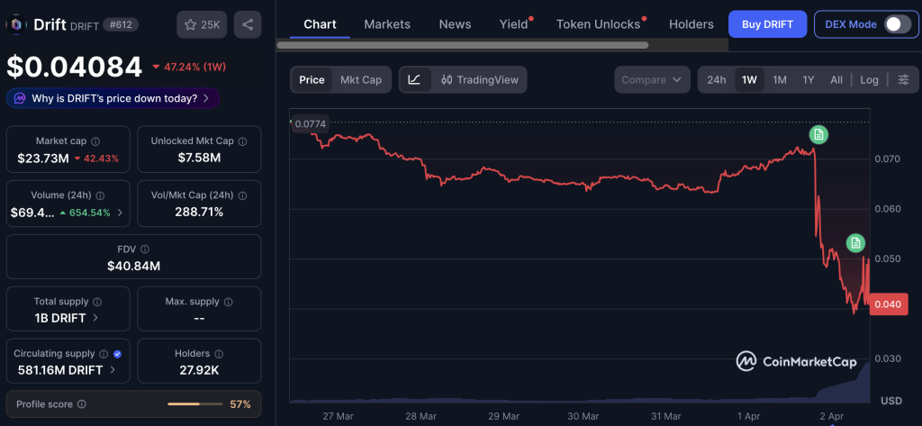
Task: Set chart range to All
Action: tap(836, 80)
